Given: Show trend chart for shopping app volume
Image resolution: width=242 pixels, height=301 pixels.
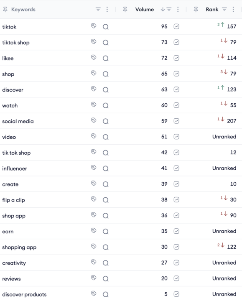Looking at the screenshot, I should [x=176, y=247].
